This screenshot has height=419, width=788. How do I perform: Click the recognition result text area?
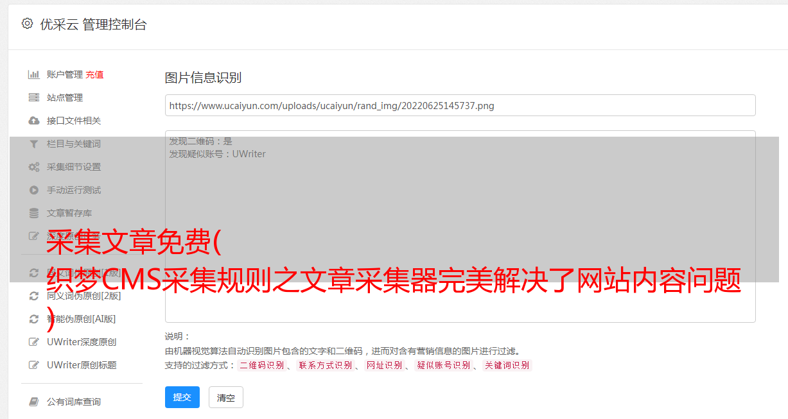point(460,226)
